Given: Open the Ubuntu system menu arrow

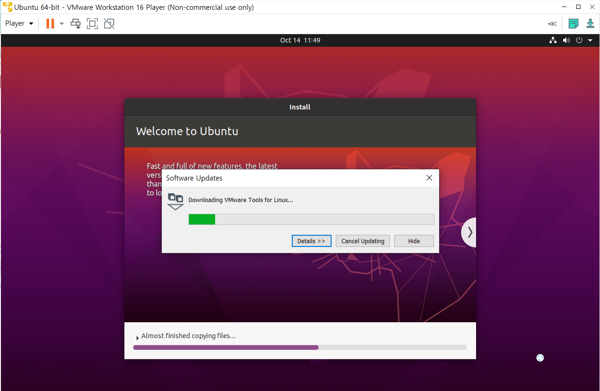Looking at the screenshot, I should 590,40.
